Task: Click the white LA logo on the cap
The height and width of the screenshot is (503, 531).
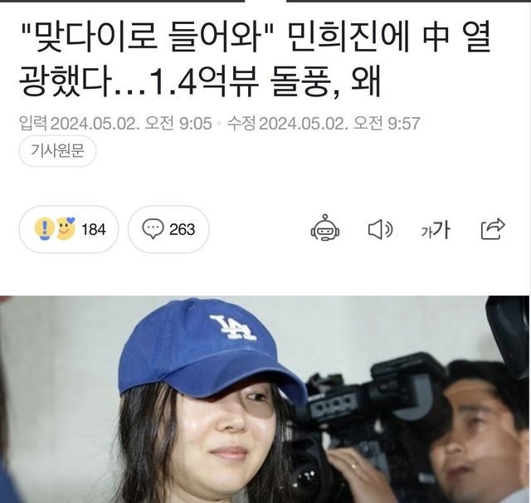Action: click(232, 327)
